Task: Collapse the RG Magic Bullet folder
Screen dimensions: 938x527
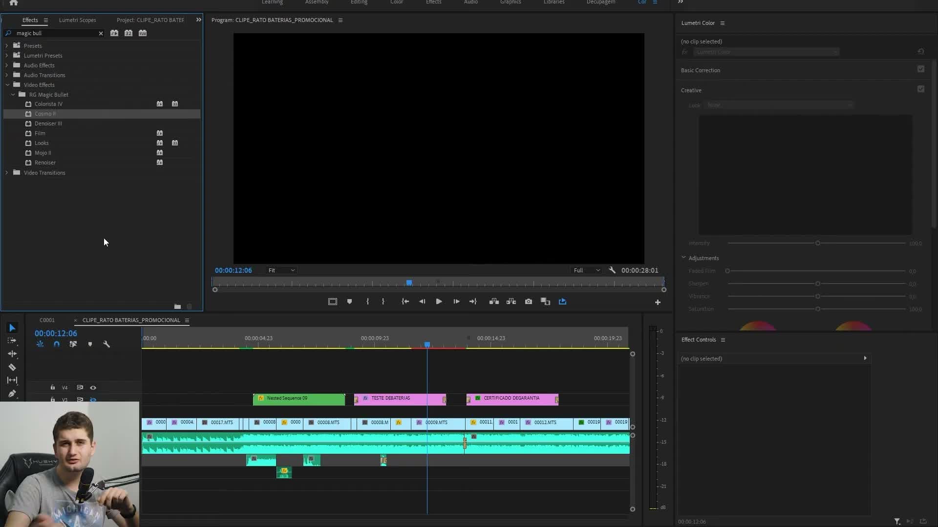Action: (x=13, y=95)
